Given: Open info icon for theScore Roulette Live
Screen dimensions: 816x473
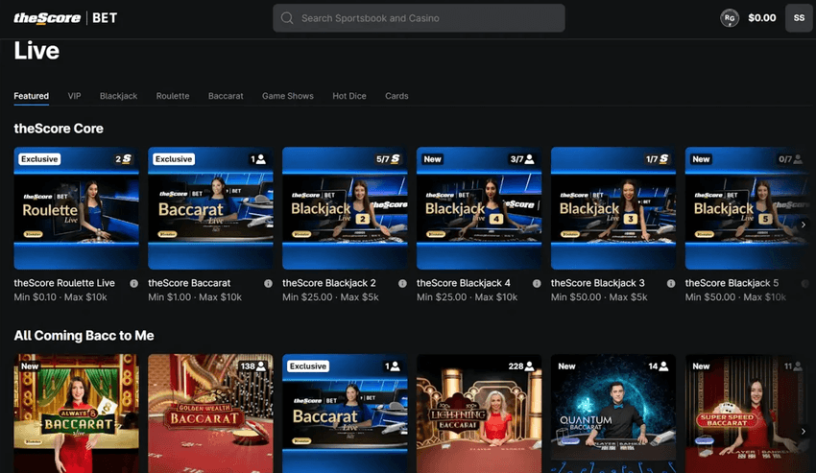Looking at the screenshot, I should pos(133,284).
